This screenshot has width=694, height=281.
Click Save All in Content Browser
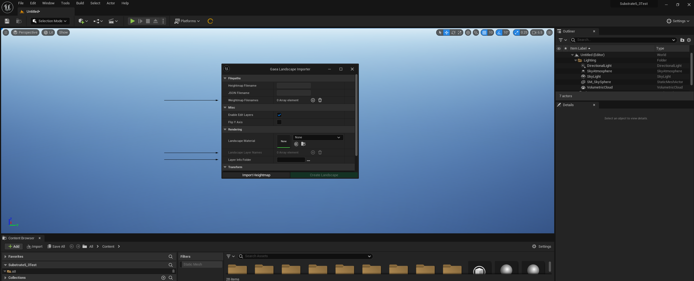click(x=56, y=246)
